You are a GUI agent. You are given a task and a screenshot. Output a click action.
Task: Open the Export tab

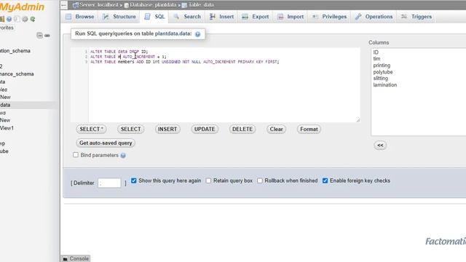[x=256, y=17]
